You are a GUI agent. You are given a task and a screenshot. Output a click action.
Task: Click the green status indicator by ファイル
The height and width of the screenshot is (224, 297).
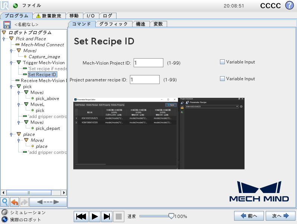click(15, 6)
